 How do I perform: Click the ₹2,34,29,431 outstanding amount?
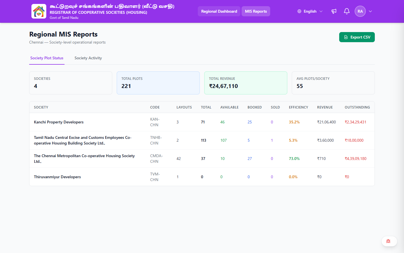coord(355,122)
